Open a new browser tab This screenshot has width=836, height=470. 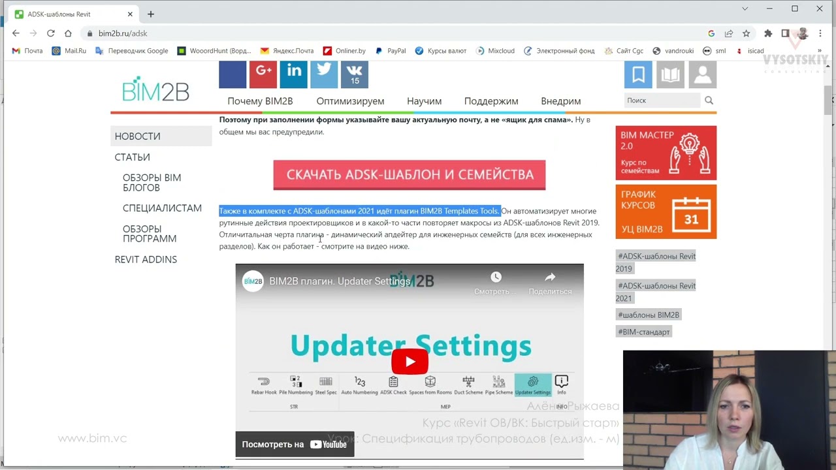pos(151,14)
